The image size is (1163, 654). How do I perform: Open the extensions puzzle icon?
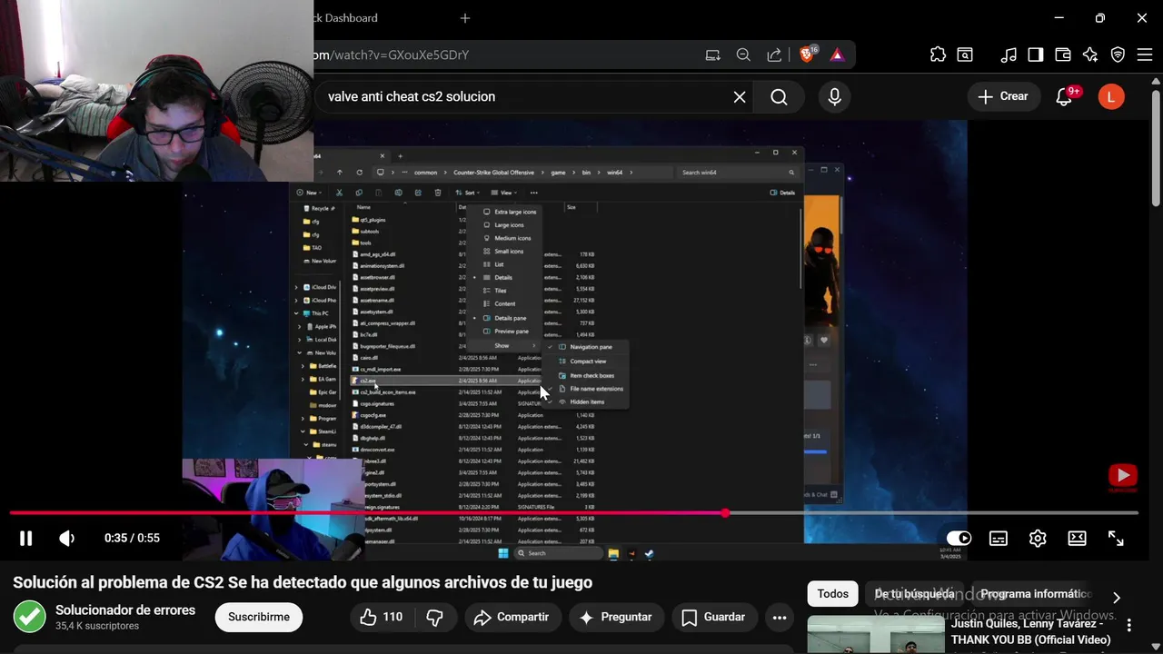coord(938,55)
